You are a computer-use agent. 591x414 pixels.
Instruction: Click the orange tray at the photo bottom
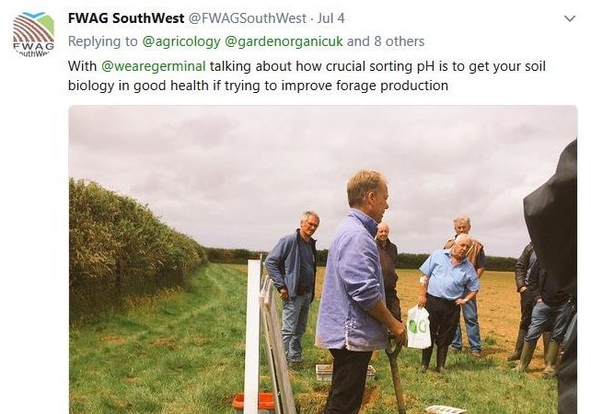point(254,401)
